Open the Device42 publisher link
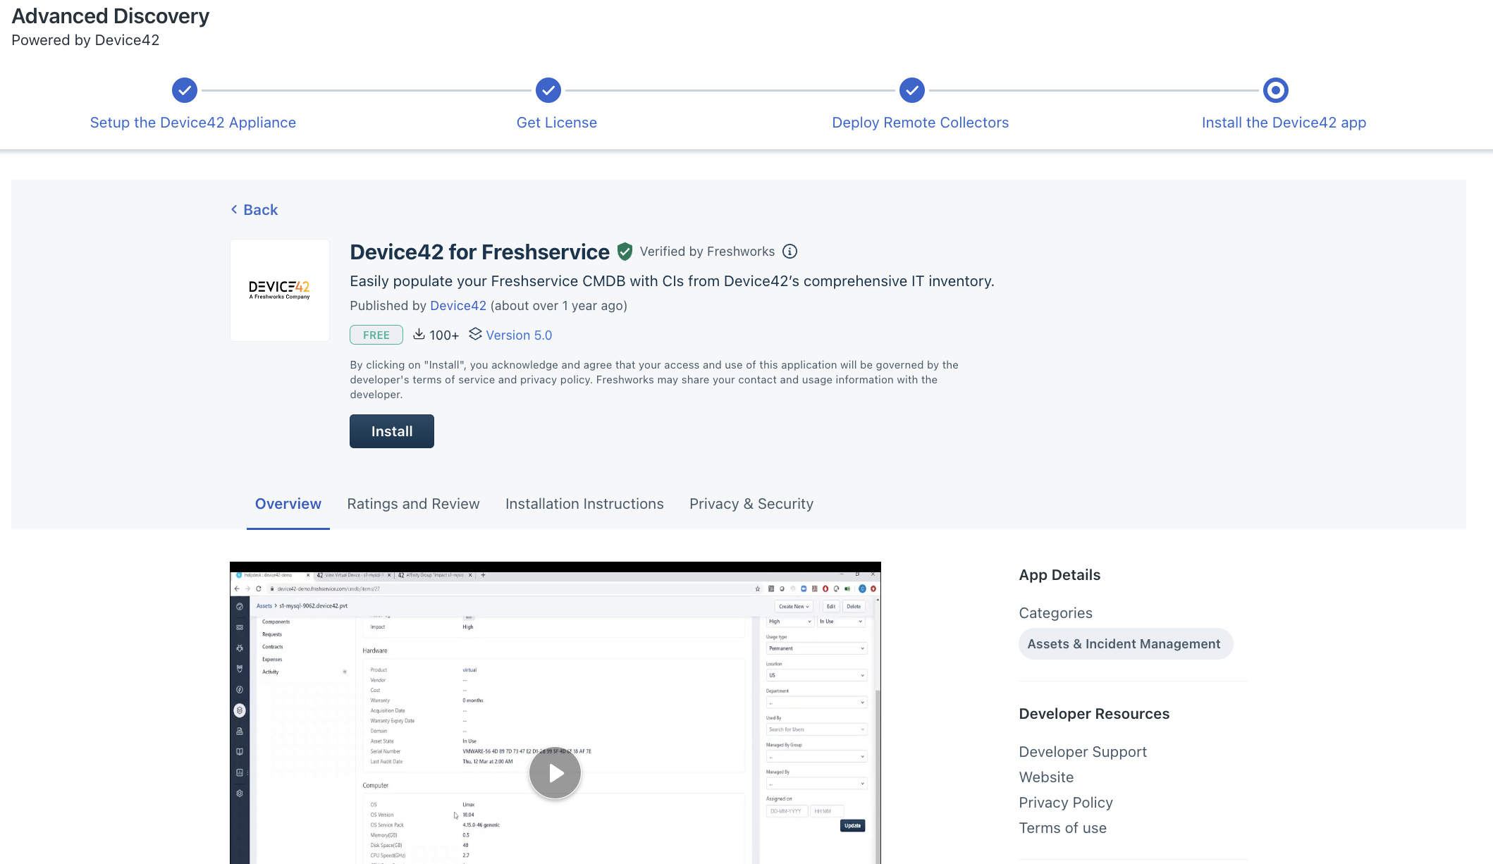Screen dimensions: 1493x864 [458, 306]
